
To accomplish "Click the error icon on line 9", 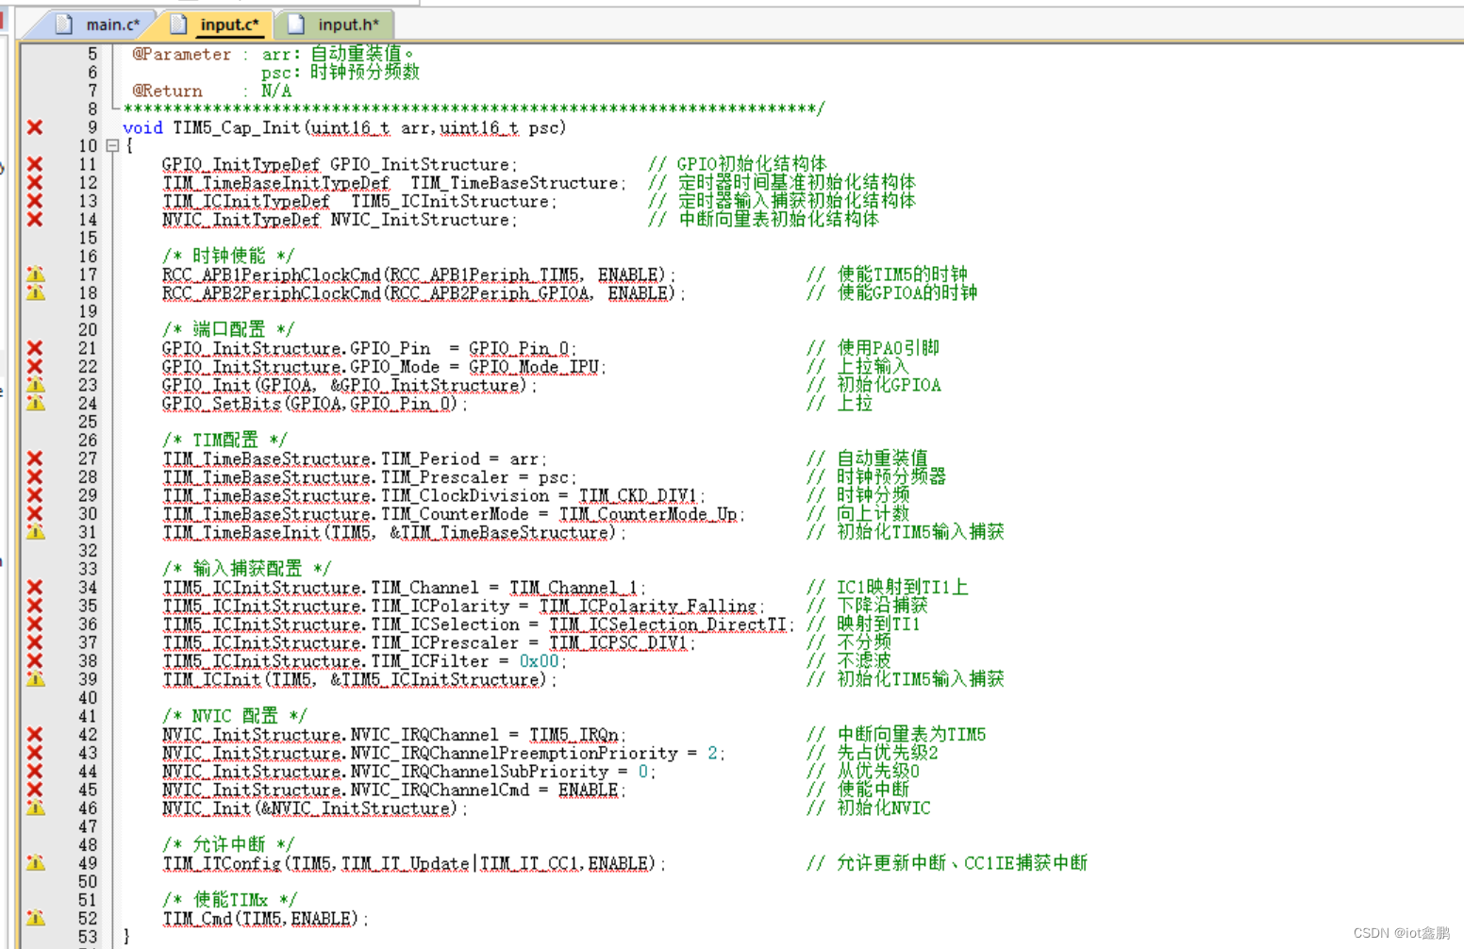I will click(x=35, y=127).
